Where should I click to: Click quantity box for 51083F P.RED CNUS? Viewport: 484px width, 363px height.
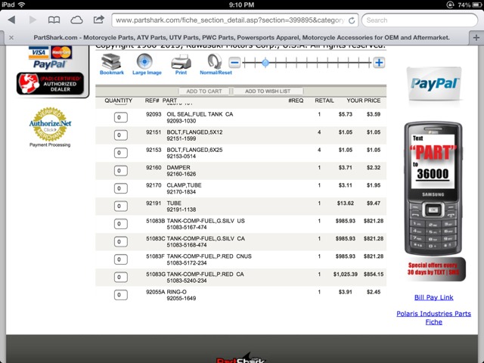coord(121,259)
